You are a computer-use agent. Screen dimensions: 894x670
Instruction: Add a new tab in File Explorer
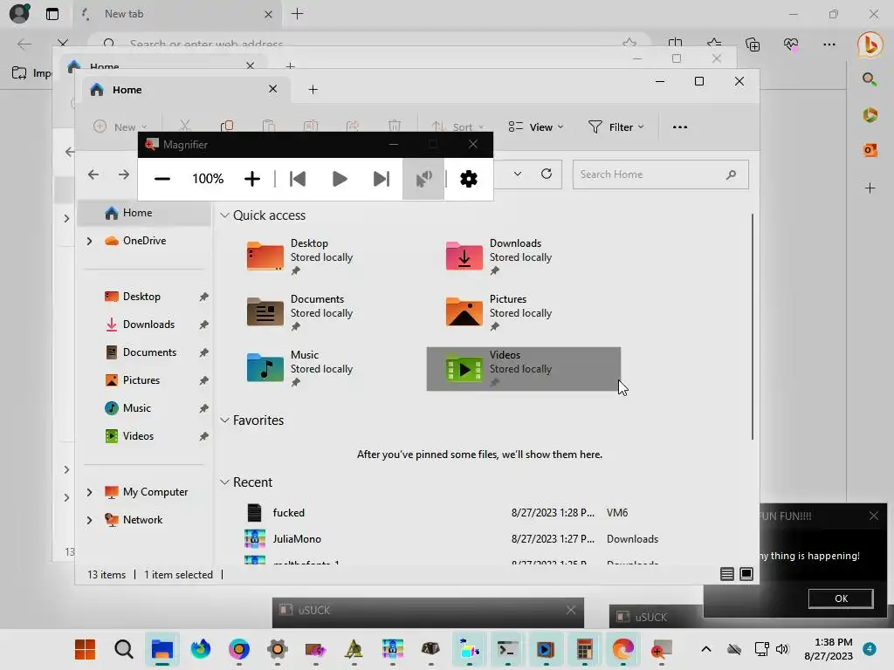(313, 90)
